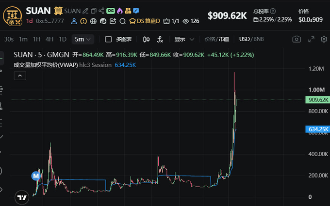Click the SUAN · 5 · GMGN chart title
This screenshot has height=206, width=330.
tap(41, 55)
